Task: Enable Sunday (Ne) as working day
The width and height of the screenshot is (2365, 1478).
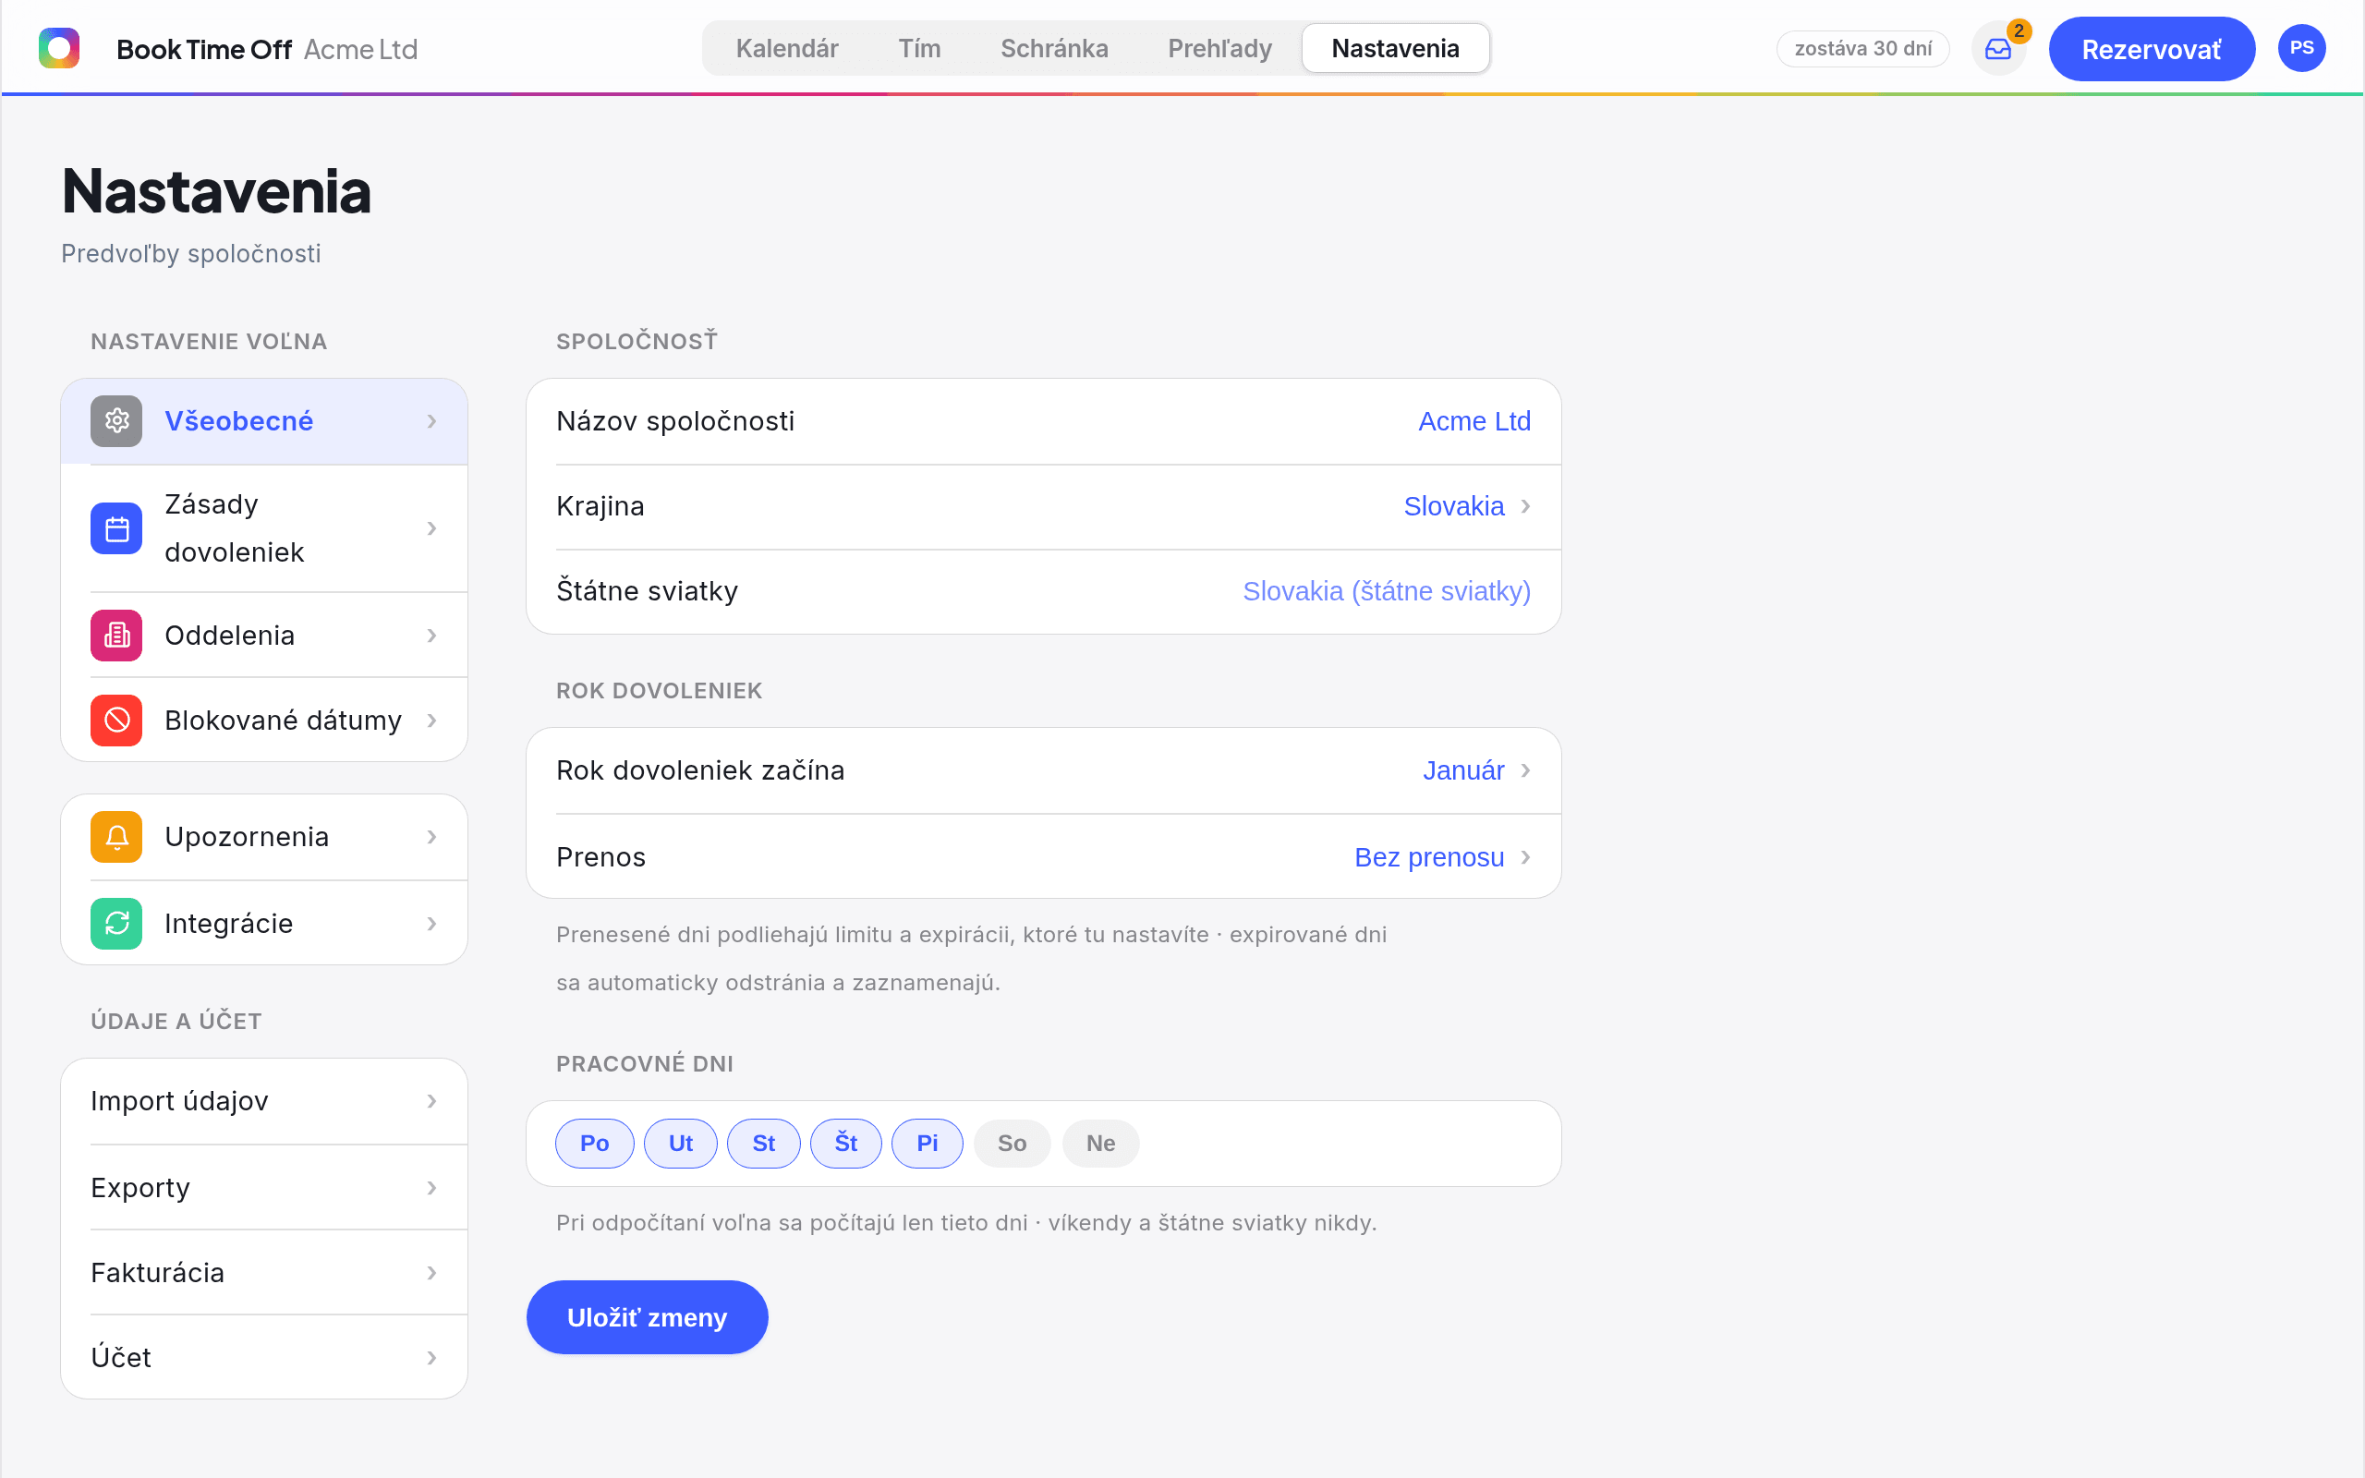Action: tap(1100, 1144)
